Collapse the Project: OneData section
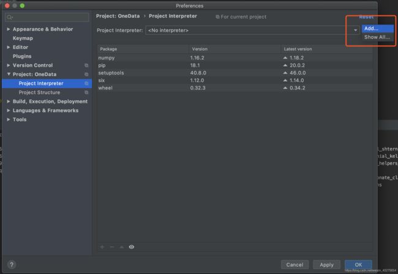The image size is (398, 274). point(9,74)
